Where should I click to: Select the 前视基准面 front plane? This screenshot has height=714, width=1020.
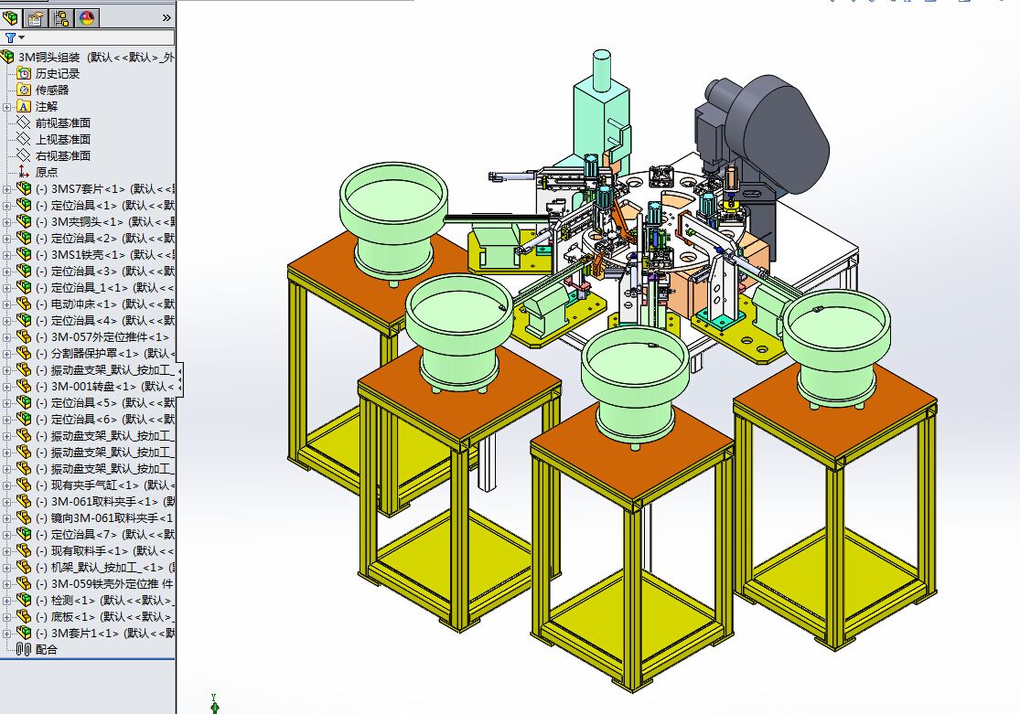point(62,123)
